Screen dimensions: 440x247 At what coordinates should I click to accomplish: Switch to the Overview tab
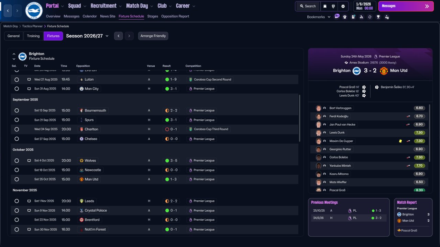tap(53, 16)
